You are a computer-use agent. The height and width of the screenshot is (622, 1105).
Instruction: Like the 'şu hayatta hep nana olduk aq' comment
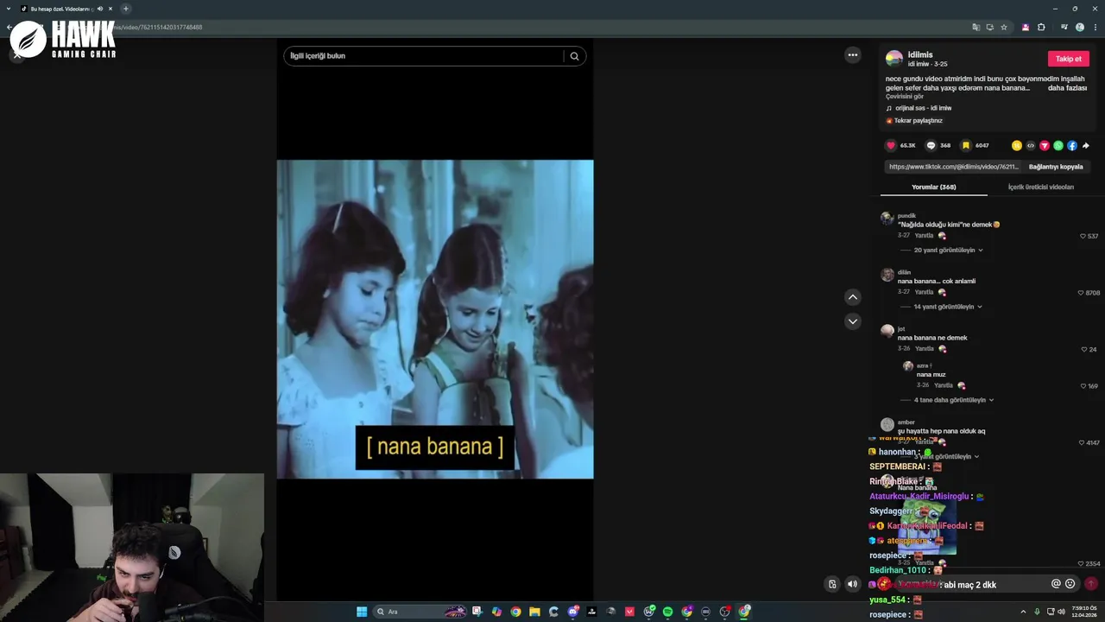[x=1082, y=443]
